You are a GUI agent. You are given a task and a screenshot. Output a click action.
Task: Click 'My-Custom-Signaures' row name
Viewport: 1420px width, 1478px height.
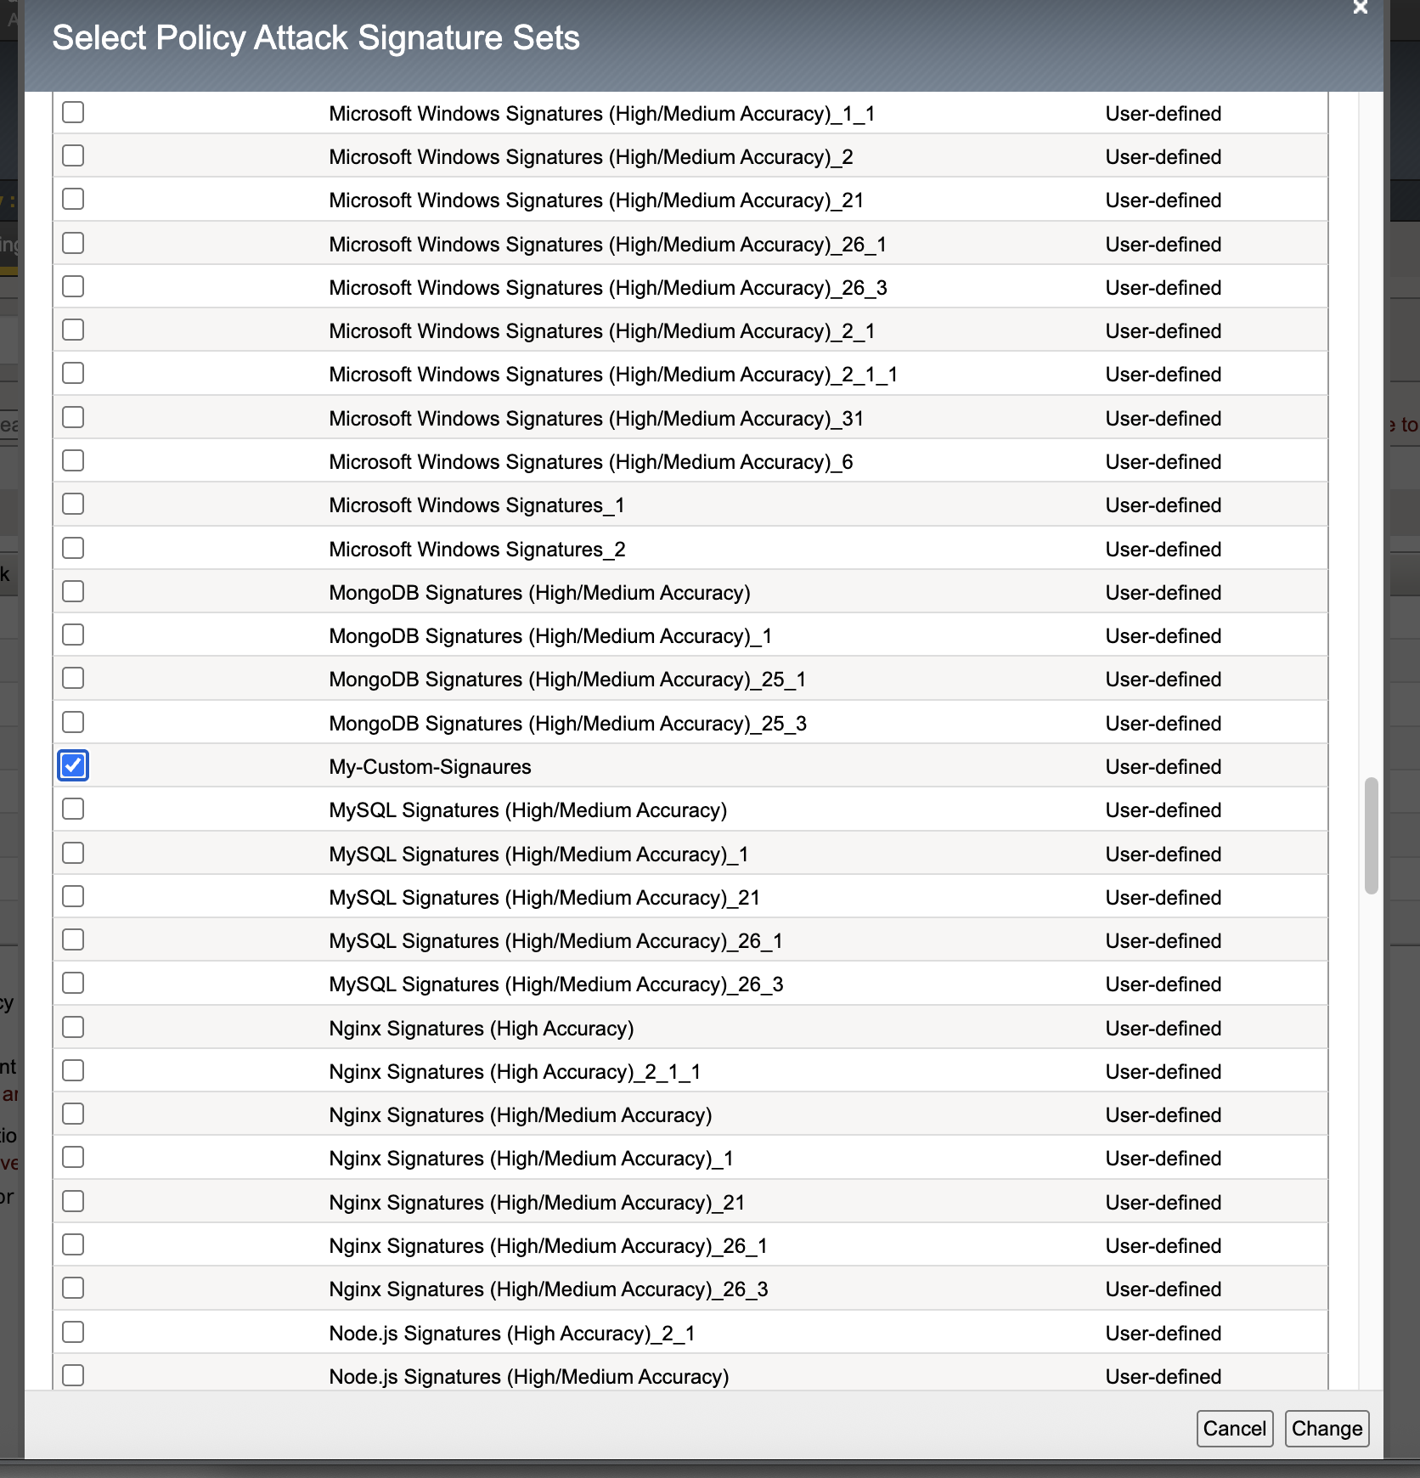[430, 767]
